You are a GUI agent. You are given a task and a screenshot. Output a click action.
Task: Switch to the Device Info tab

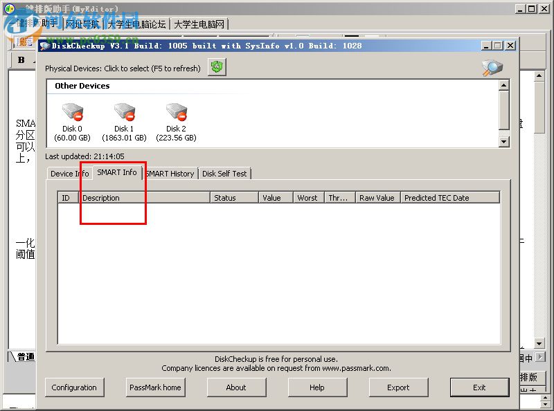click(69, 174)
